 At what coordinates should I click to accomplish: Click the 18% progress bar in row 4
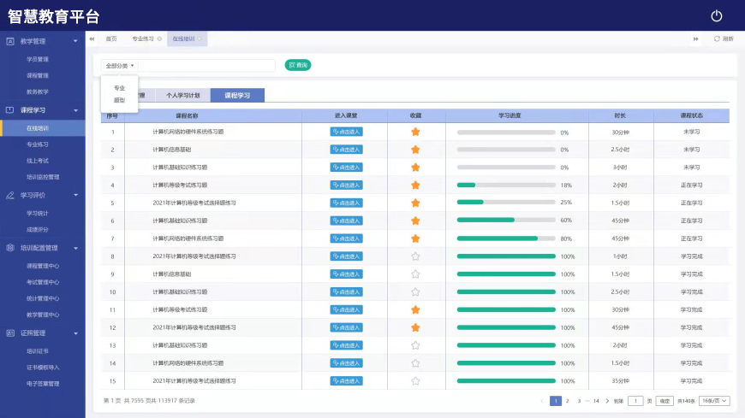click(x=506, y=185)
